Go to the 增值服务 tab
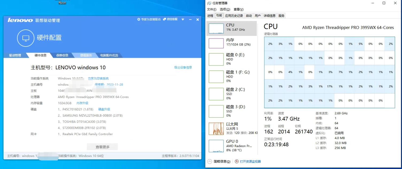Screen dimensions: 402x169 click(86, 55)
